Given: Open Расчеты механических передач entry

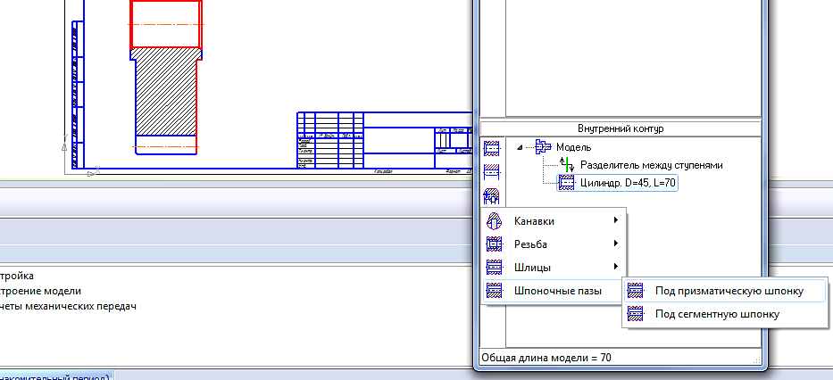Looking at the screenshot, I should pos(68,306).
